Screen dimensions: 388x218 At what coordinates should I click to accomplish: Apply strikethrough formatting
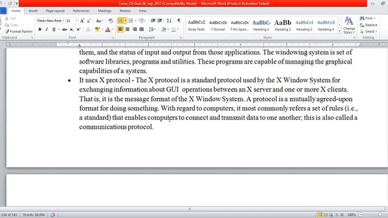[64, 30]
